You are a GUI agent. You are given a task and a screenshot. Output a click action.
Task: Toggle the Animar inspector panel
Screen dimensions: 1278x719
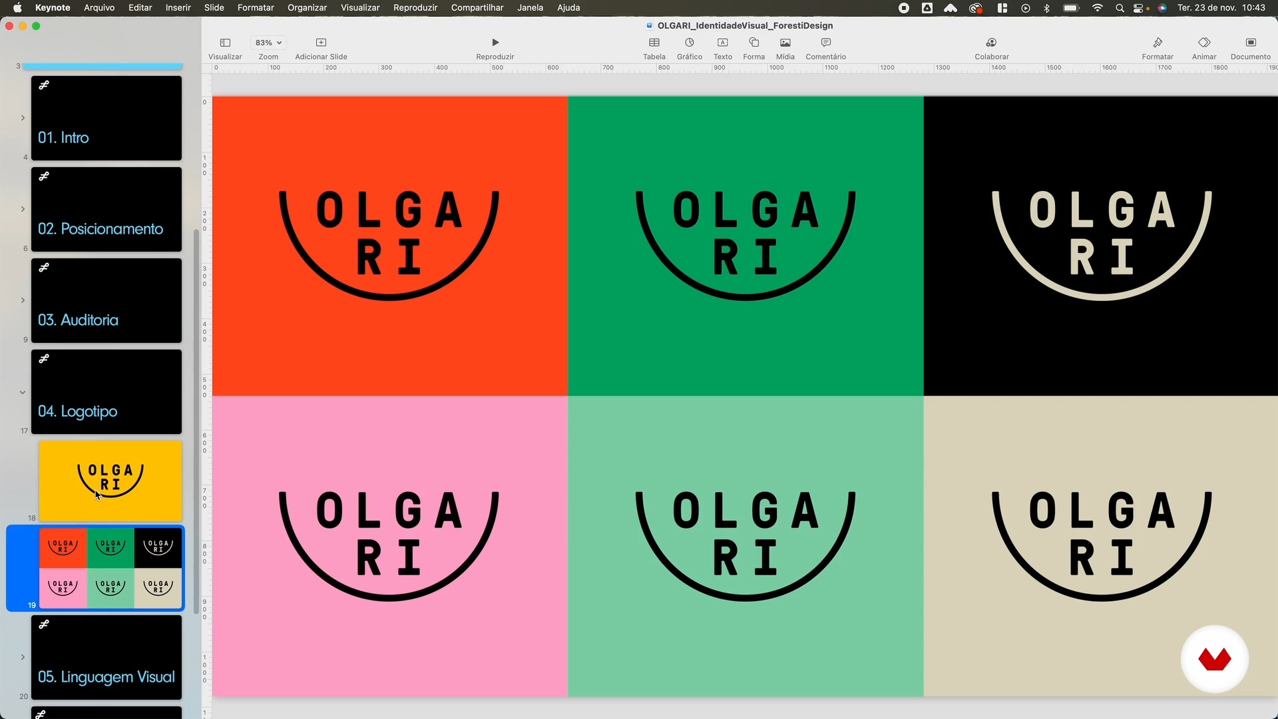(1203, 43)
